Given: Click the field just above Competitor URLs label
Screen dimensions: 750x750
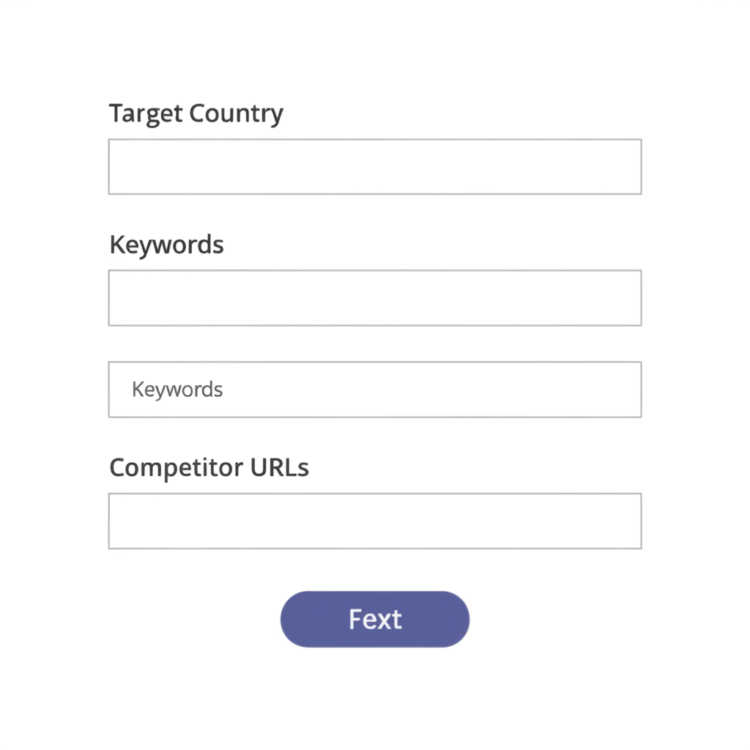Looking at the screenshot, I should pos(375,390).
